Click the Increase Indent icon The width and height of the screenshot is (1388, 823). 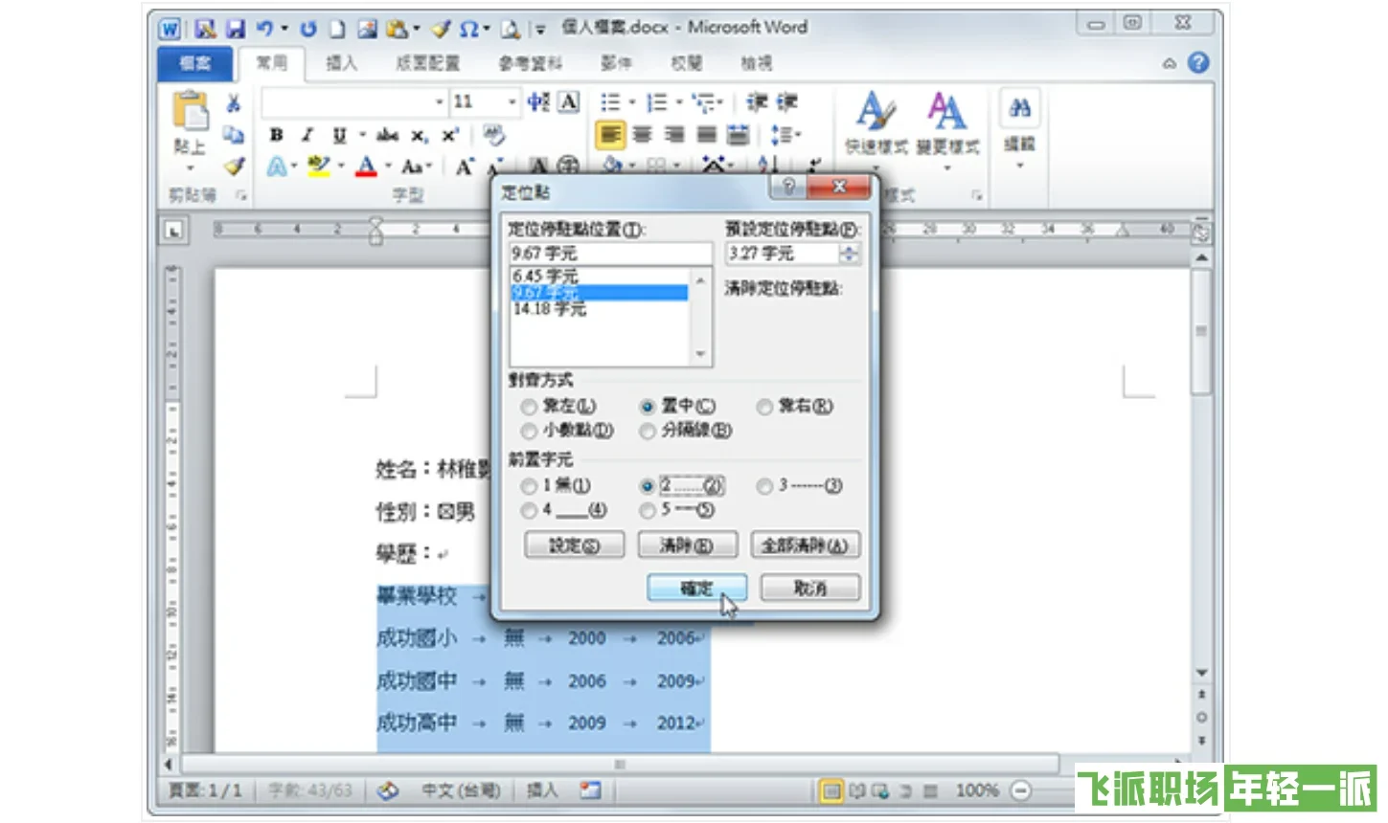(786, 102)
